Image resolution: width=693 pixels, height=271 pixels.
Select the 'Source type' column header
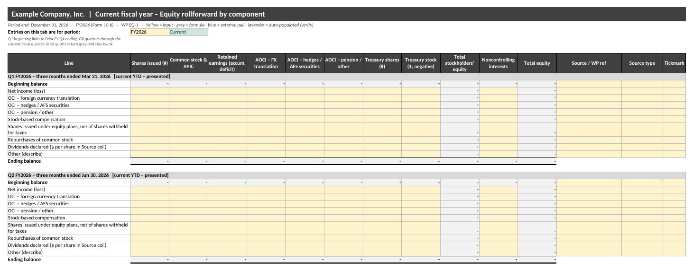pyautogui.click(x=642, y=63)
